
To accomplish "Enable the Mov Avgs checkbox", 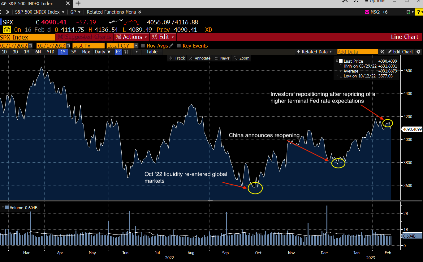I will [143, 45].
